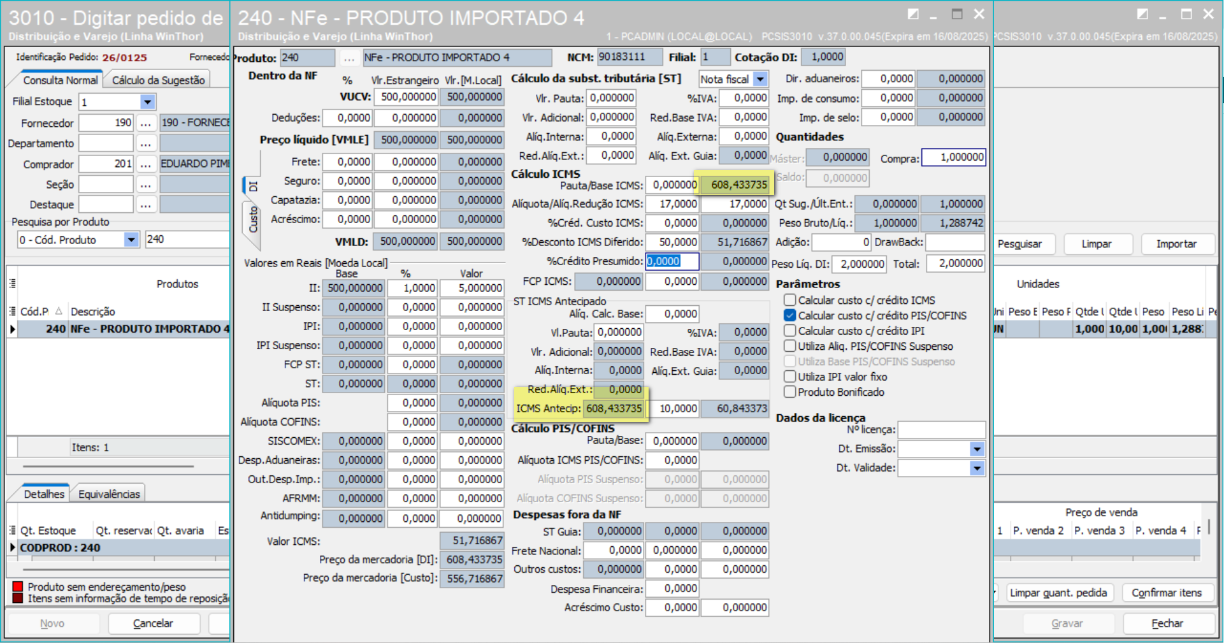The height and width of the screenshot is (643, 1224).
Task: Switch to Equivalências tab
Action: [109, 494]
